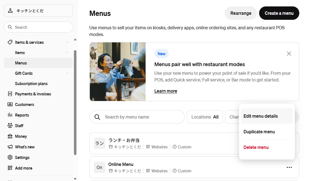
Task: Click Websites text in Online Menu row
Action: 160,171
